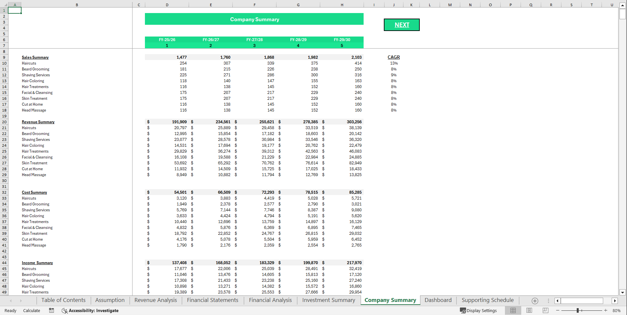Go to the Revenue Analysis sheet
This screenshot has height=315, width=627.
(155, 300)
